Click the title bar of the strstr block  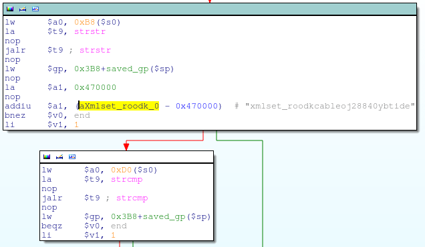tap(210, 9)
